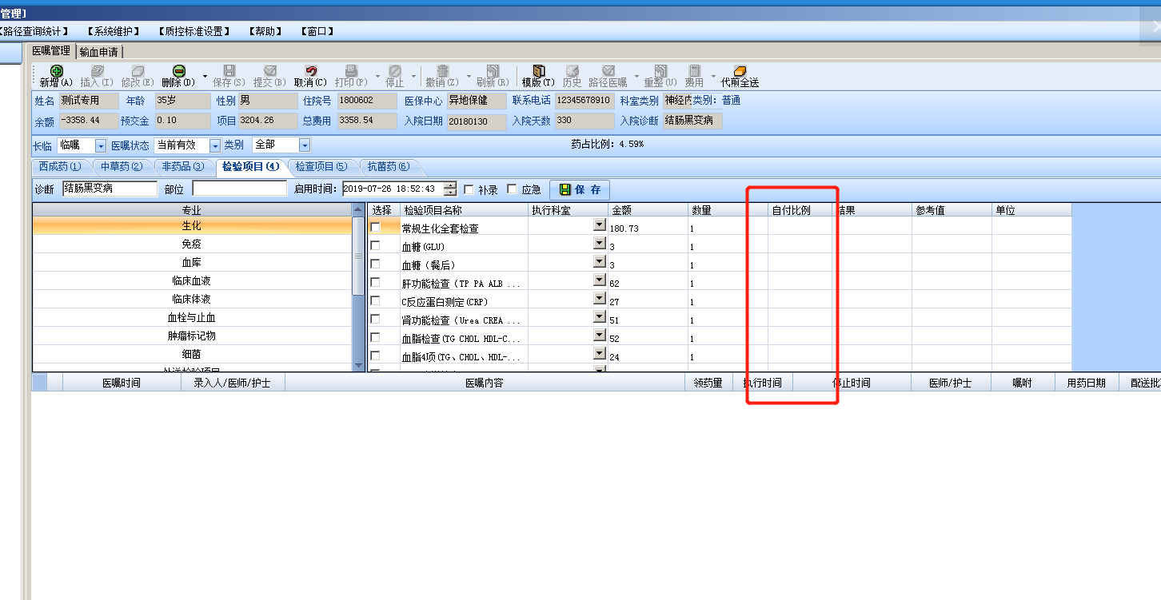Click the 代煎全送 toolbar icon
The height and width of the screenshot is (600, 1161).
click(x=740, y=71)
